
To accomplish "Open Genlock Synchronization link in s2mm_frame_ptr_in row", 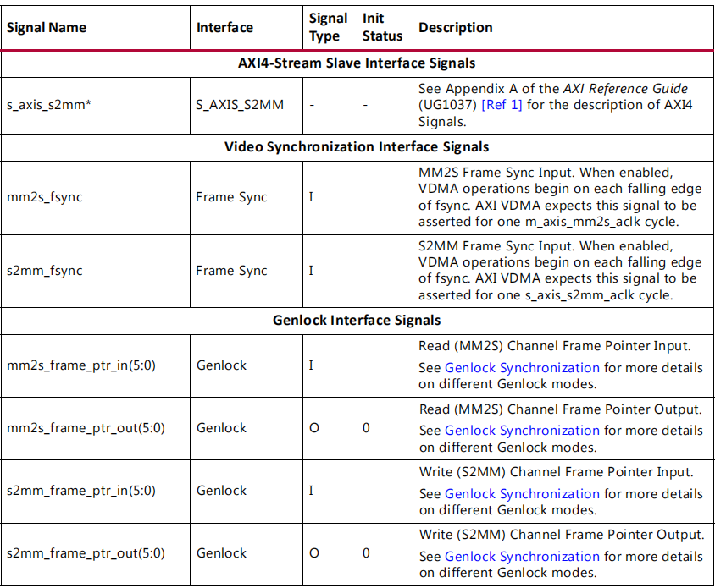I will tap(520, 494).
